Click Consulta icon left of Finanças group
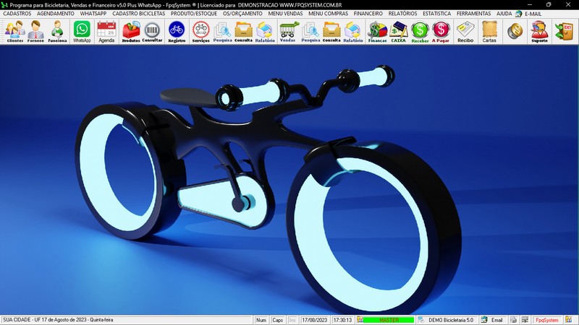 [331, 32]
